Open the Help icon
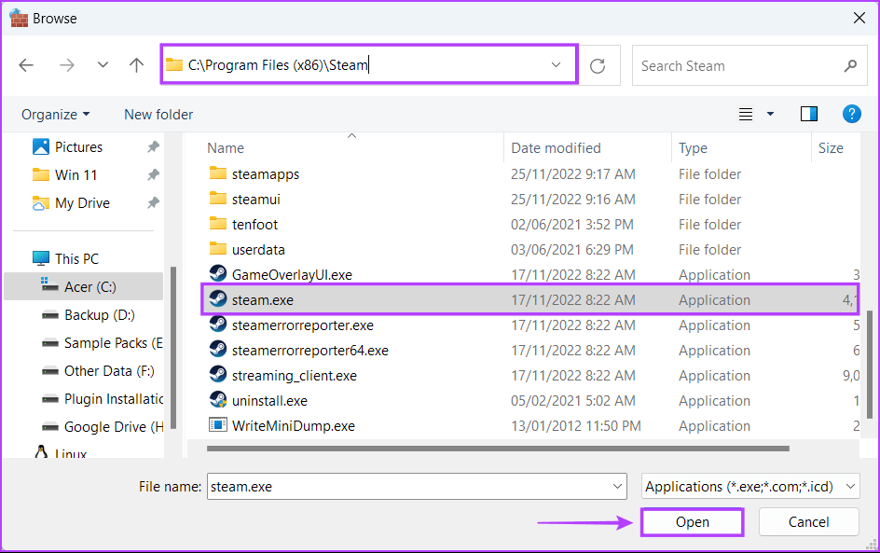The image size is (880, 553). pos(851,114)
